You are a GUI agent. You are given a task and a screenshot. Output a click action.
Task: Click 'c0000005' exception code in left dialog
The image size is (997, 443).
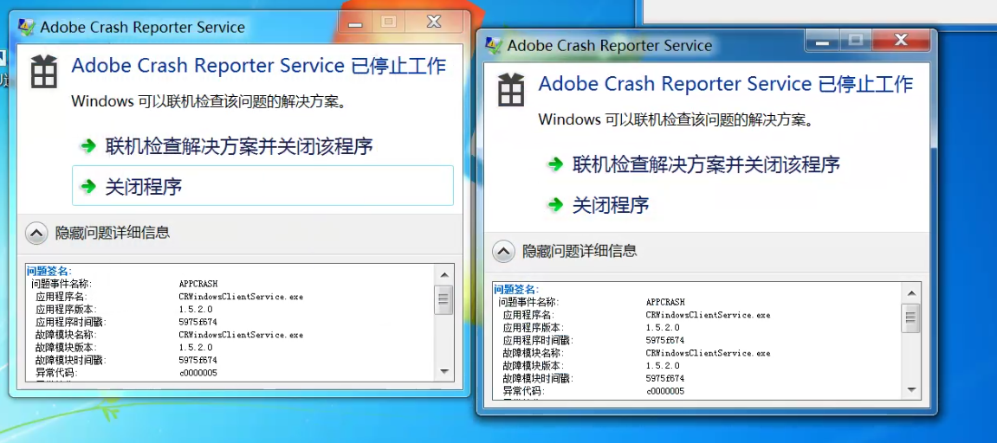coord(197,373)
